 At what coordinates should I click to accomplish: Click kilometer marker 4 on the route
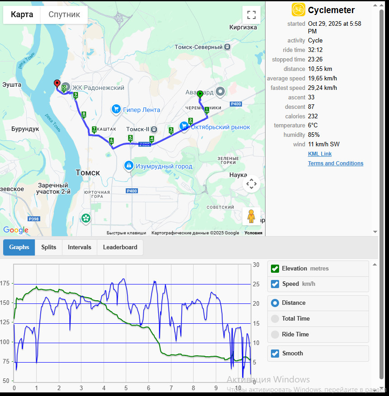[x=152, y=139]
